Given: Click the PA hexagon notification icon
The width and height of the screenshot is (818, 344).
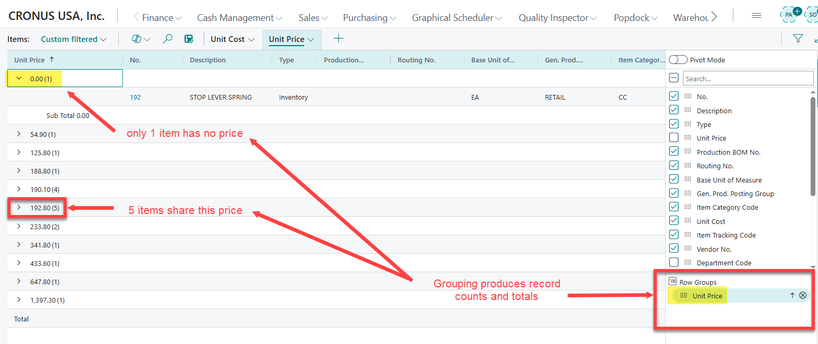Looking at the screenshot, I should click(x=789, y=15).
